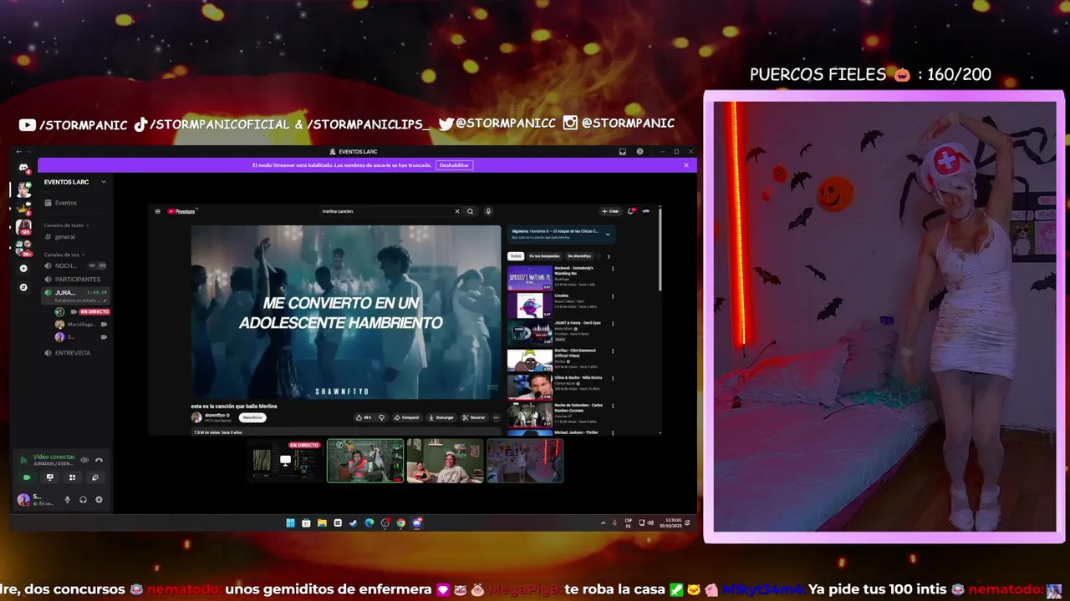Click the YouTube search magnifier icon
This screenshot has width=1070, height=601.
point(471,211)
